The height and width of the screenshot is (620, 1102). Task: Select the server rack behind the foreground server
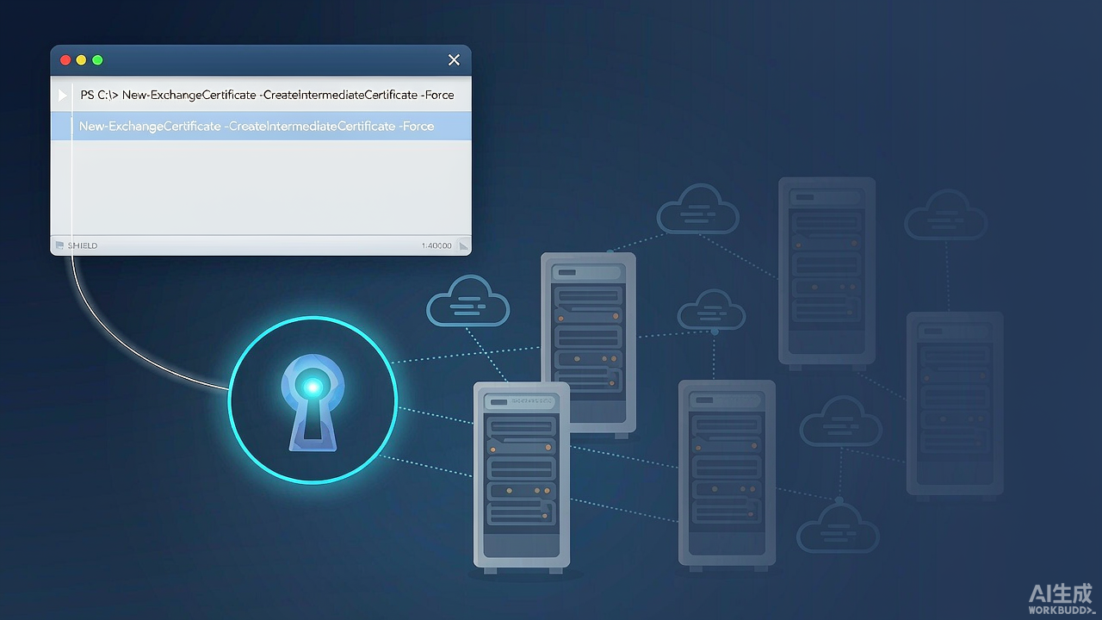tap(588, 343)
